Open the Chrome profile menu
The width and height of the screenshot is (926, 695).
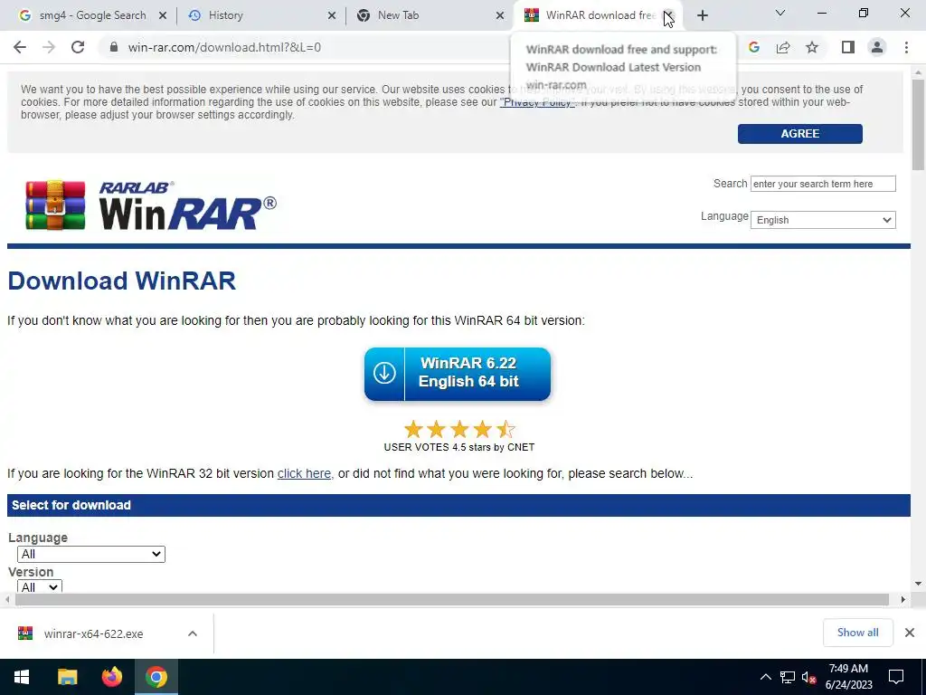877,47
